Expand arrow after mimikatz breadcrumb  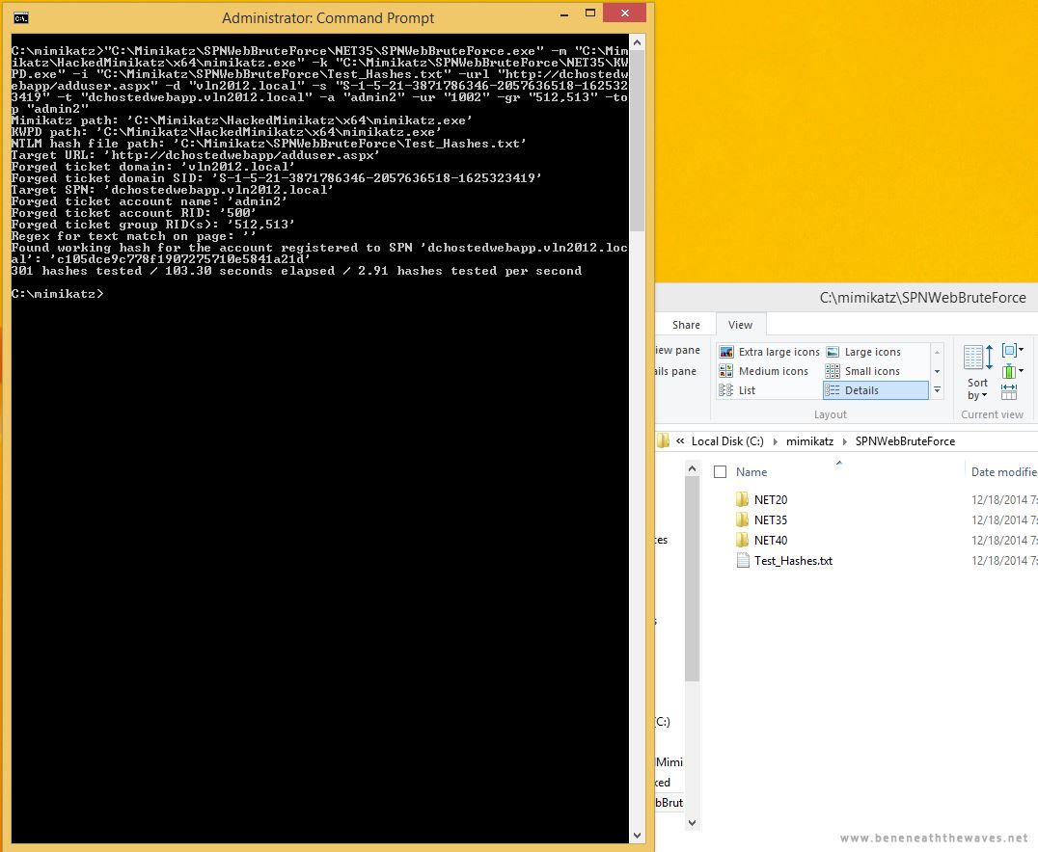(845, 441)
